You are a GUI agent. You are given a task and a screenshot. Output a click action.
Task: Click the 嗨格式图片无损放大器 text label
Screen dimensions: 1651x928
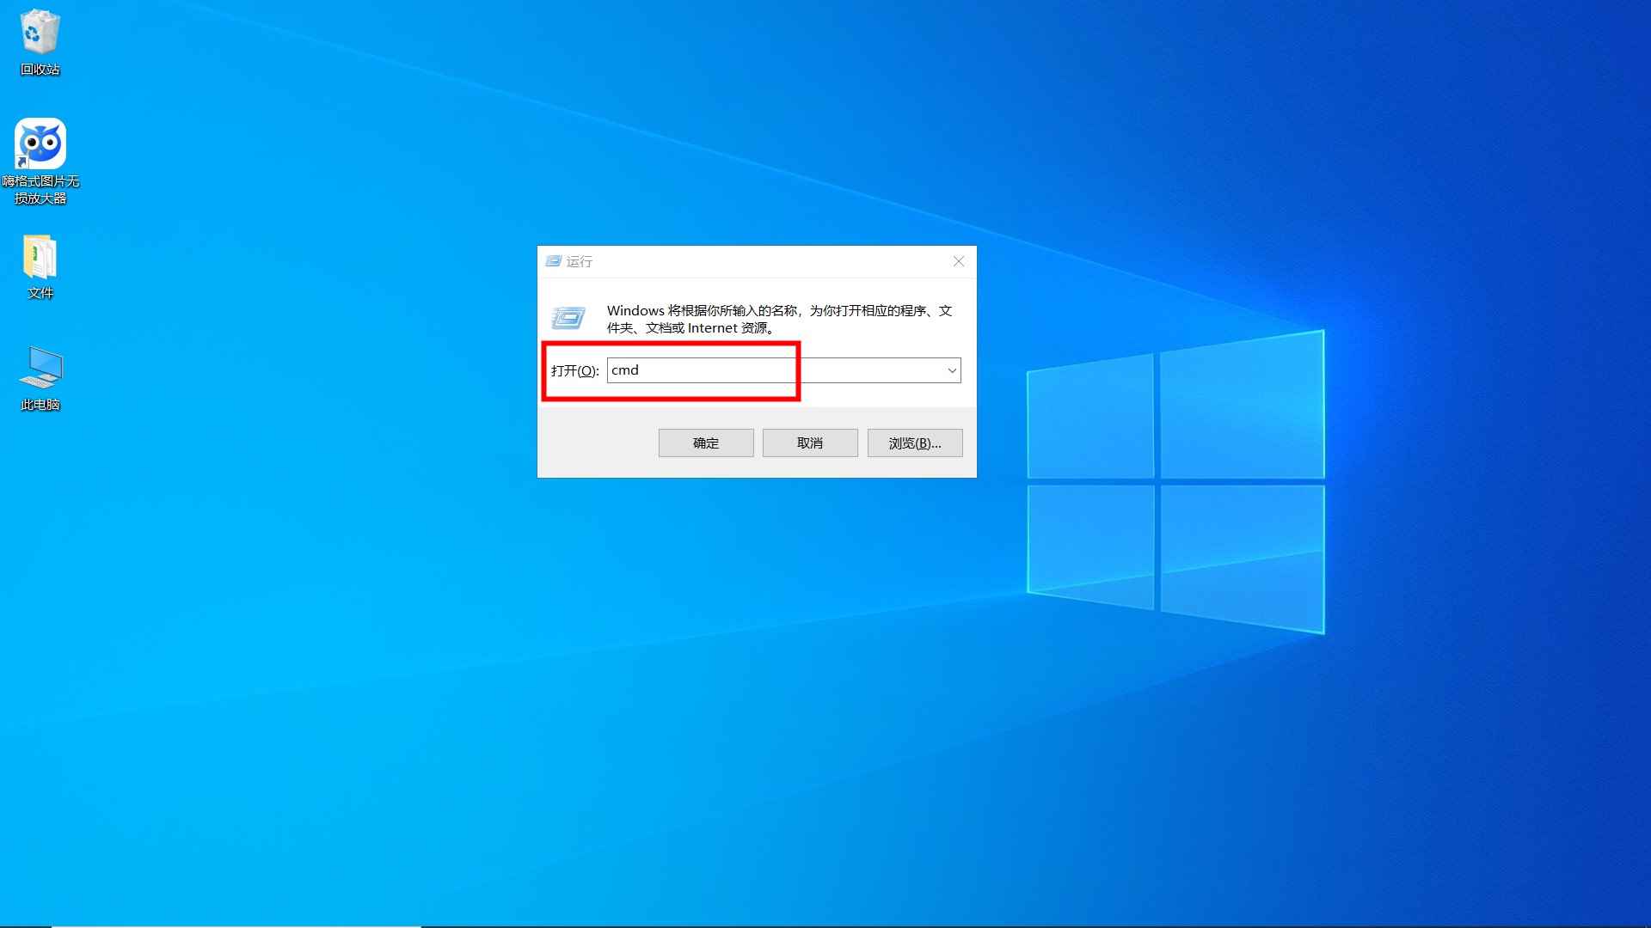tap(40, 190)
